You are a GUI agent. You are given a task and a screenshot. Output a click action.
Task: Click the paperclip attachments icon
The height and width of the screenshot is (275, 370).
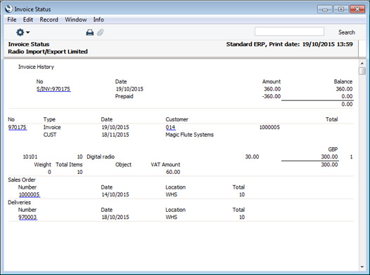(101, 32)
